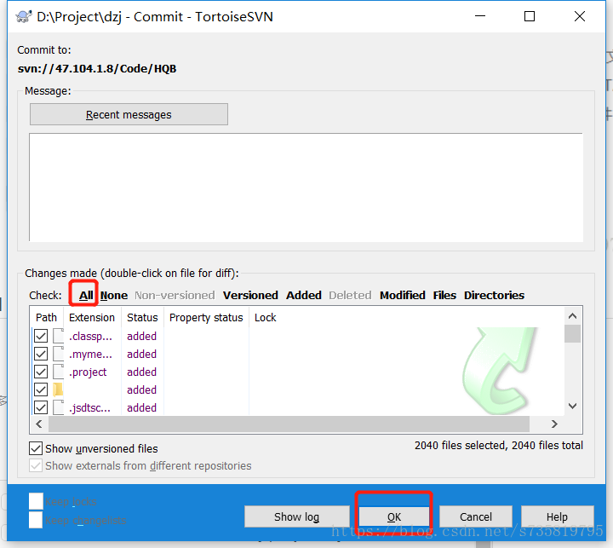The width and height of the screenshot is (613, 548).
Task: Toggle Keep locks checkbox
Action: (x=36, y=501)
